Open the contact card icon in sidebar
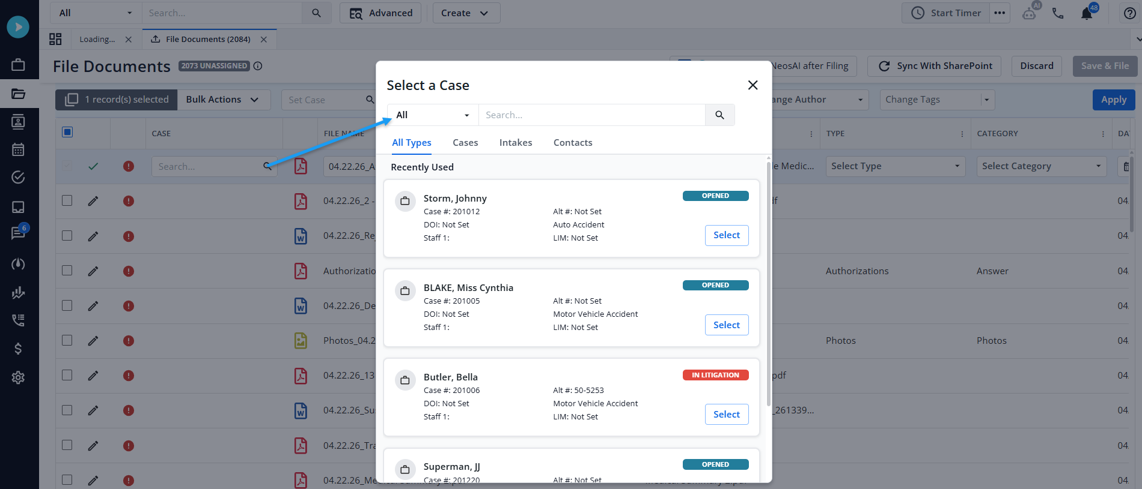The width and height of the screenshot is (1142, 489). pos(18,122)
